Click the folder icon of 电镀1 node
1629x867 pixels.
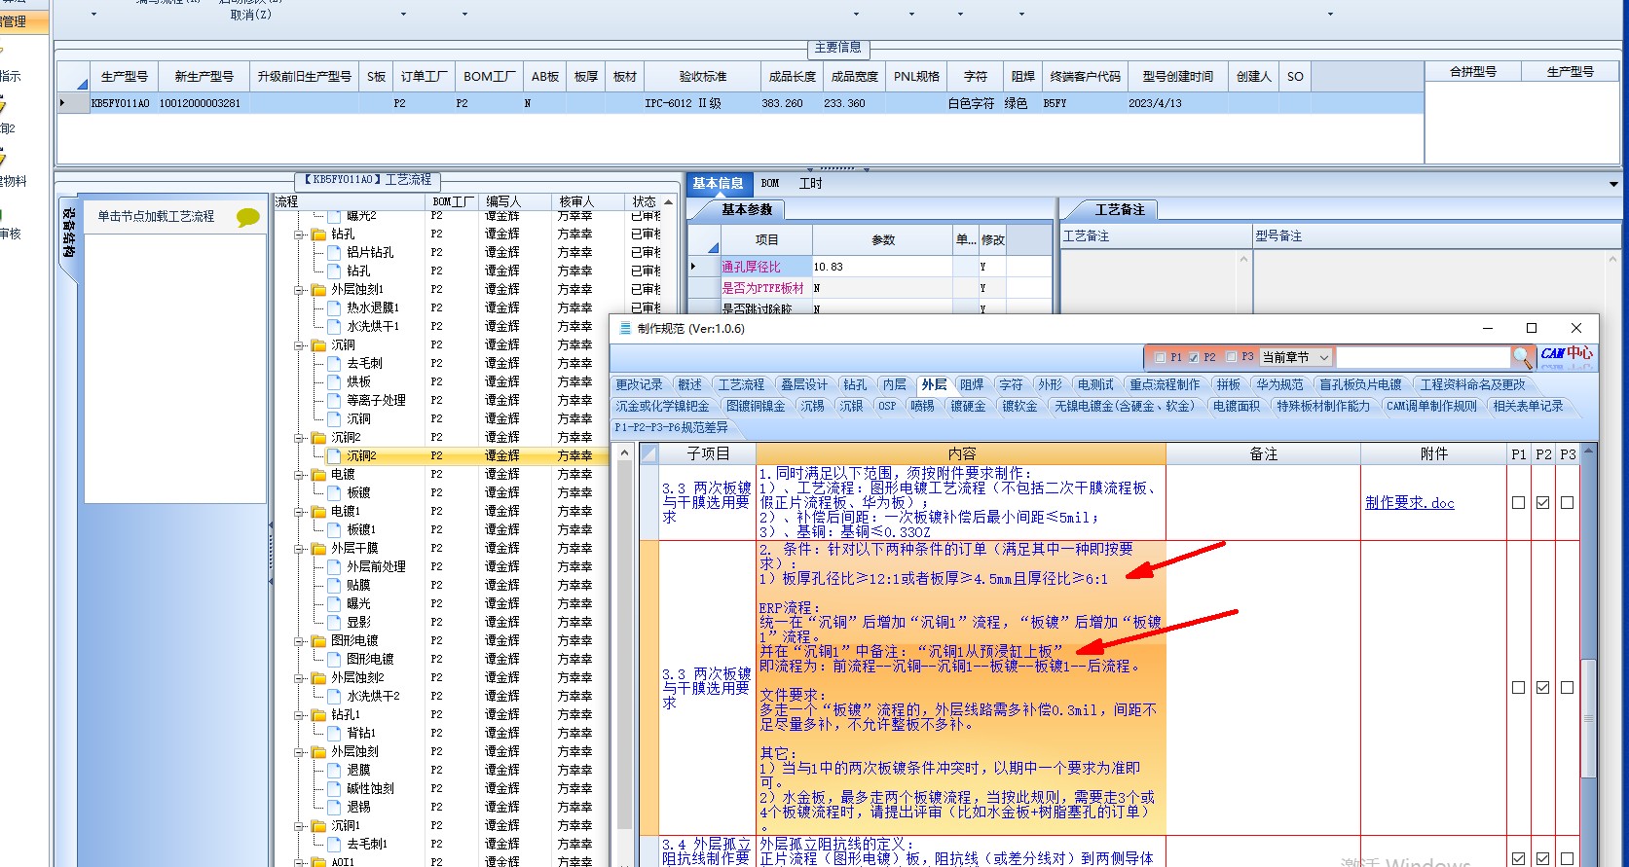coord(318,511)
